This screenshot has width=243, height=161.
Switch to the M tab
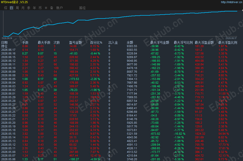pyautogui.click(x=46, y=8)
